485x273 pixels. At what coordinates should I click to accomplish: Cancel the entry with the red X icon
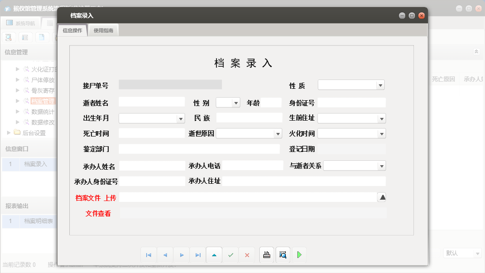(247, 254)
